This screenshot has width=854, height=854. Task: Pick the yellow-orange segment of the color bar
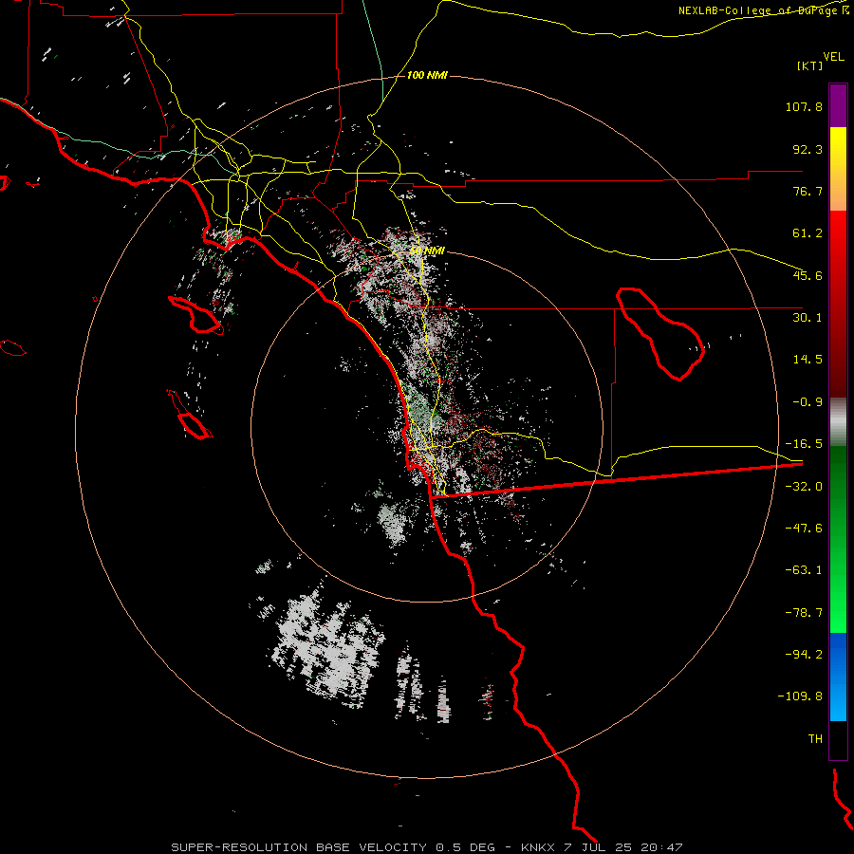[x=838, y=169]
